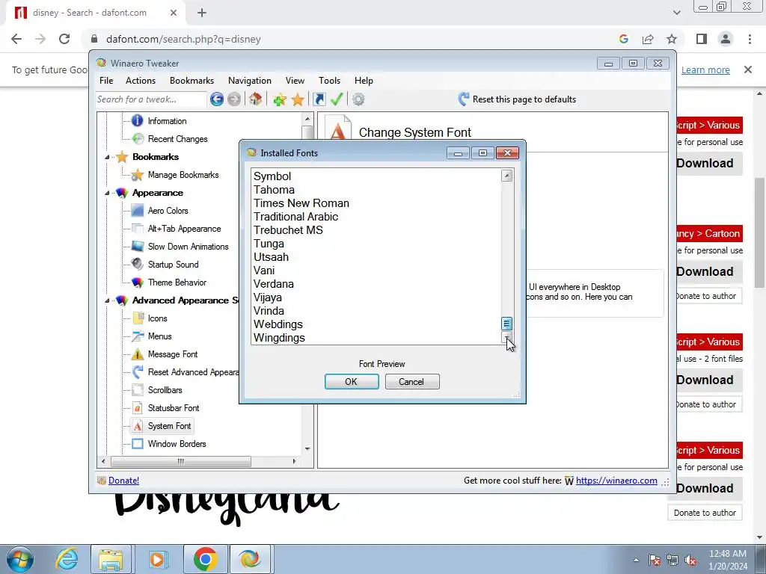Screen dimensions: 766x574
Task: Click the Learn more link in Chrome
Action: tap(705, 70)
